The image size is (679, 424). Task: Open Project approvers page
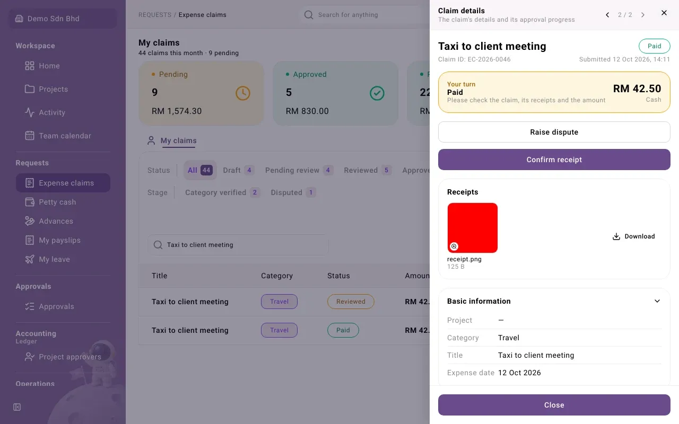63,357
